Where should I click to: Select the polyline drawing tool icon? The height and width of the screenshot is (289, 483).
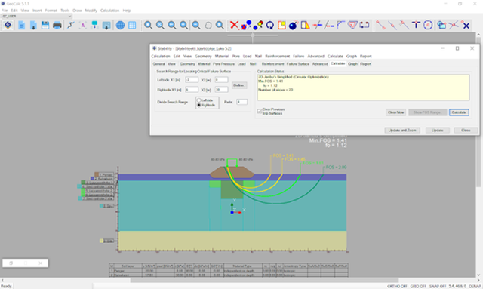(x=71, y=25)
